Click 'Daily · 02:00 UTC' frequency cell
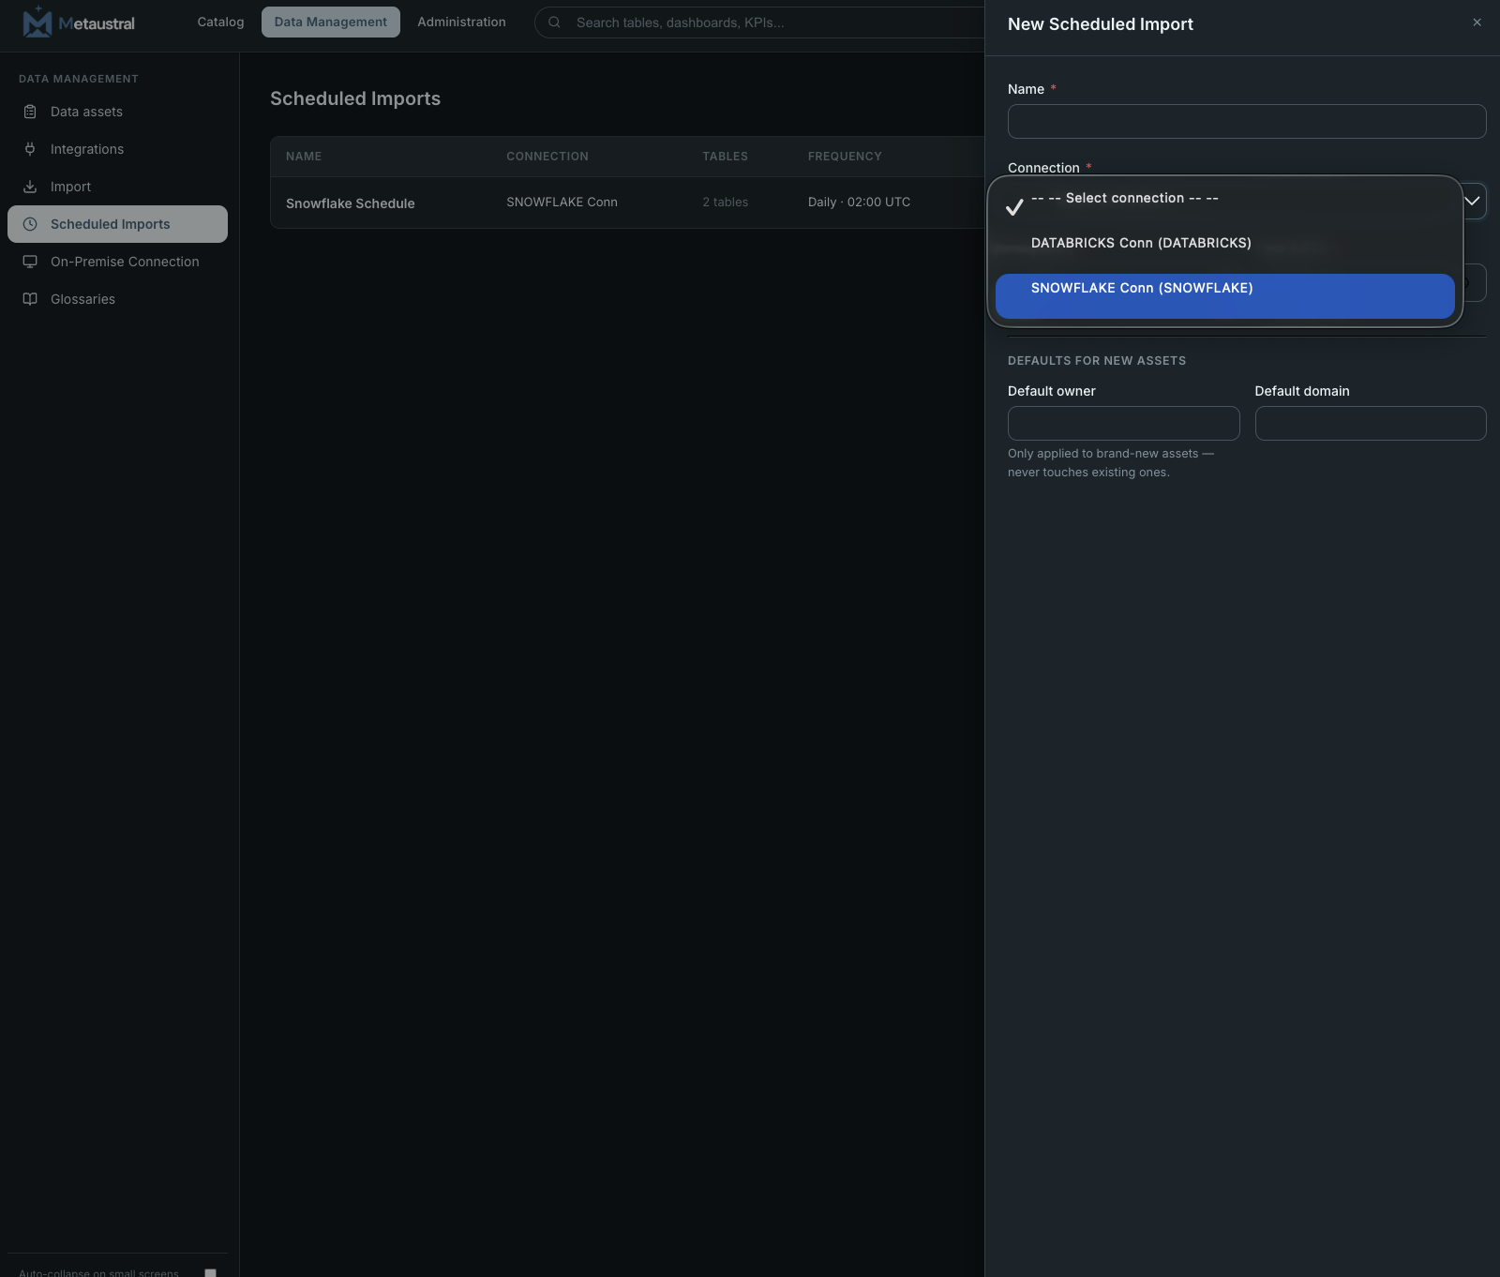Image resolution: width=1500 pixels, height=1277 pixels. click(x=859, y=203)
